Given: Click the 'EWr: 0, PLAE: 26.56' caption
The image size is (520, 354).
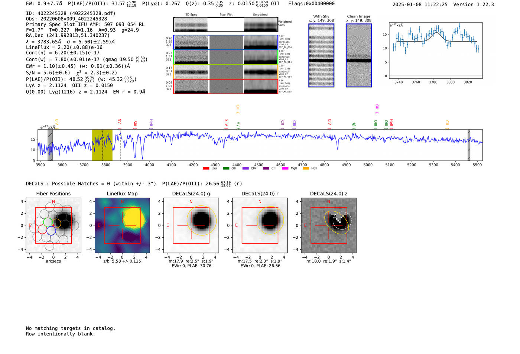Looking at the screenshot, I should click(260, 266).
